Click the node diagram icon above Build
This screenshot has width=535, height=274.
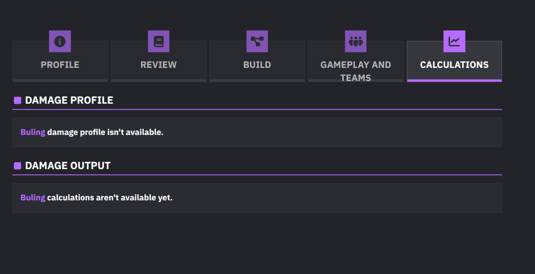click(x=257, y=41)
